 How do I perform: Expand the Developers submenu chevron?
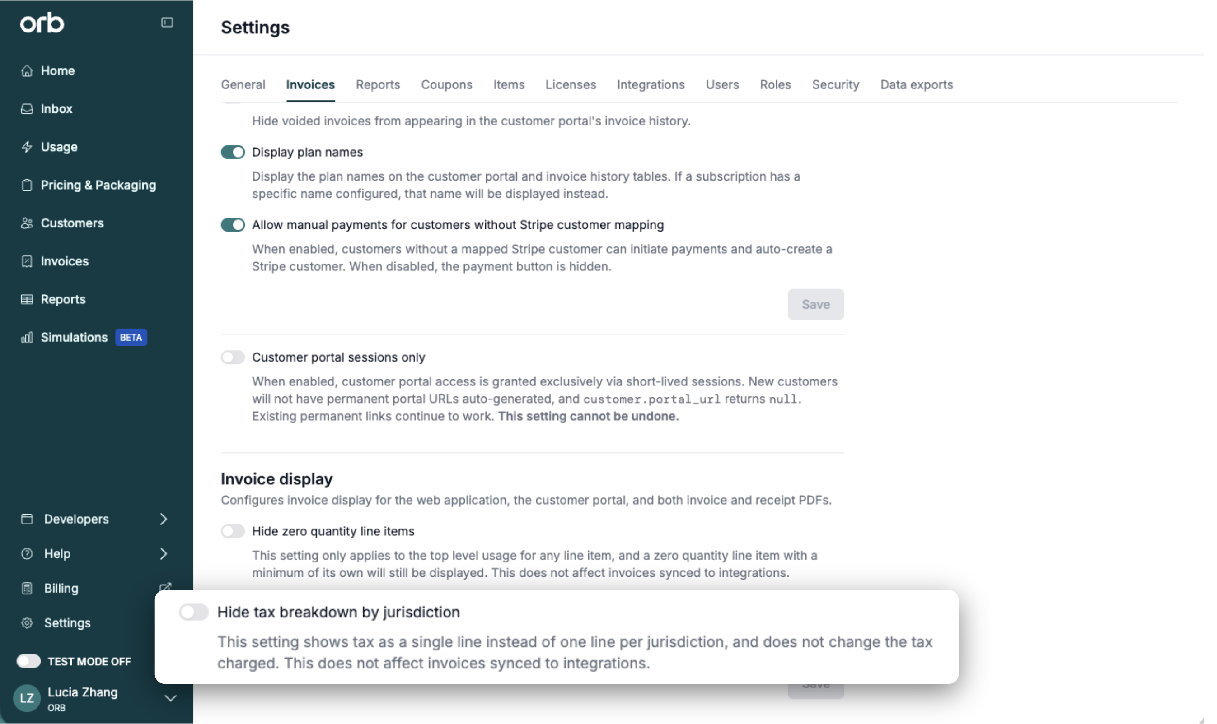click(x=164, y=519)
